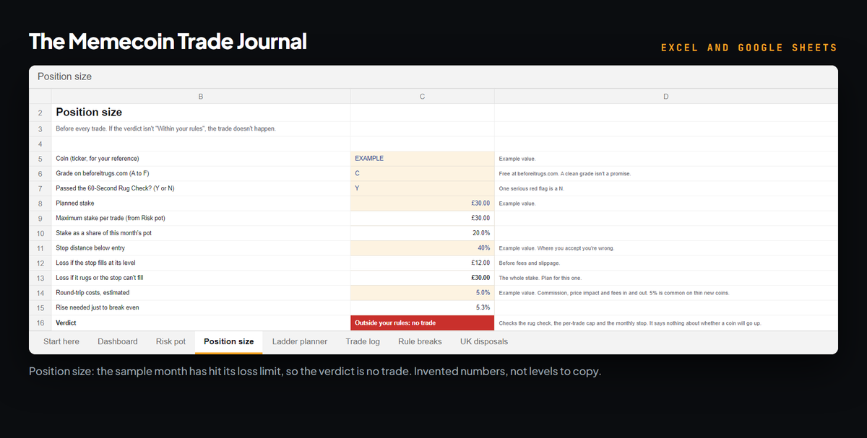Screen dimensions: 867x438
Task: Select row 2 header
Action: [x=40, y=113]
